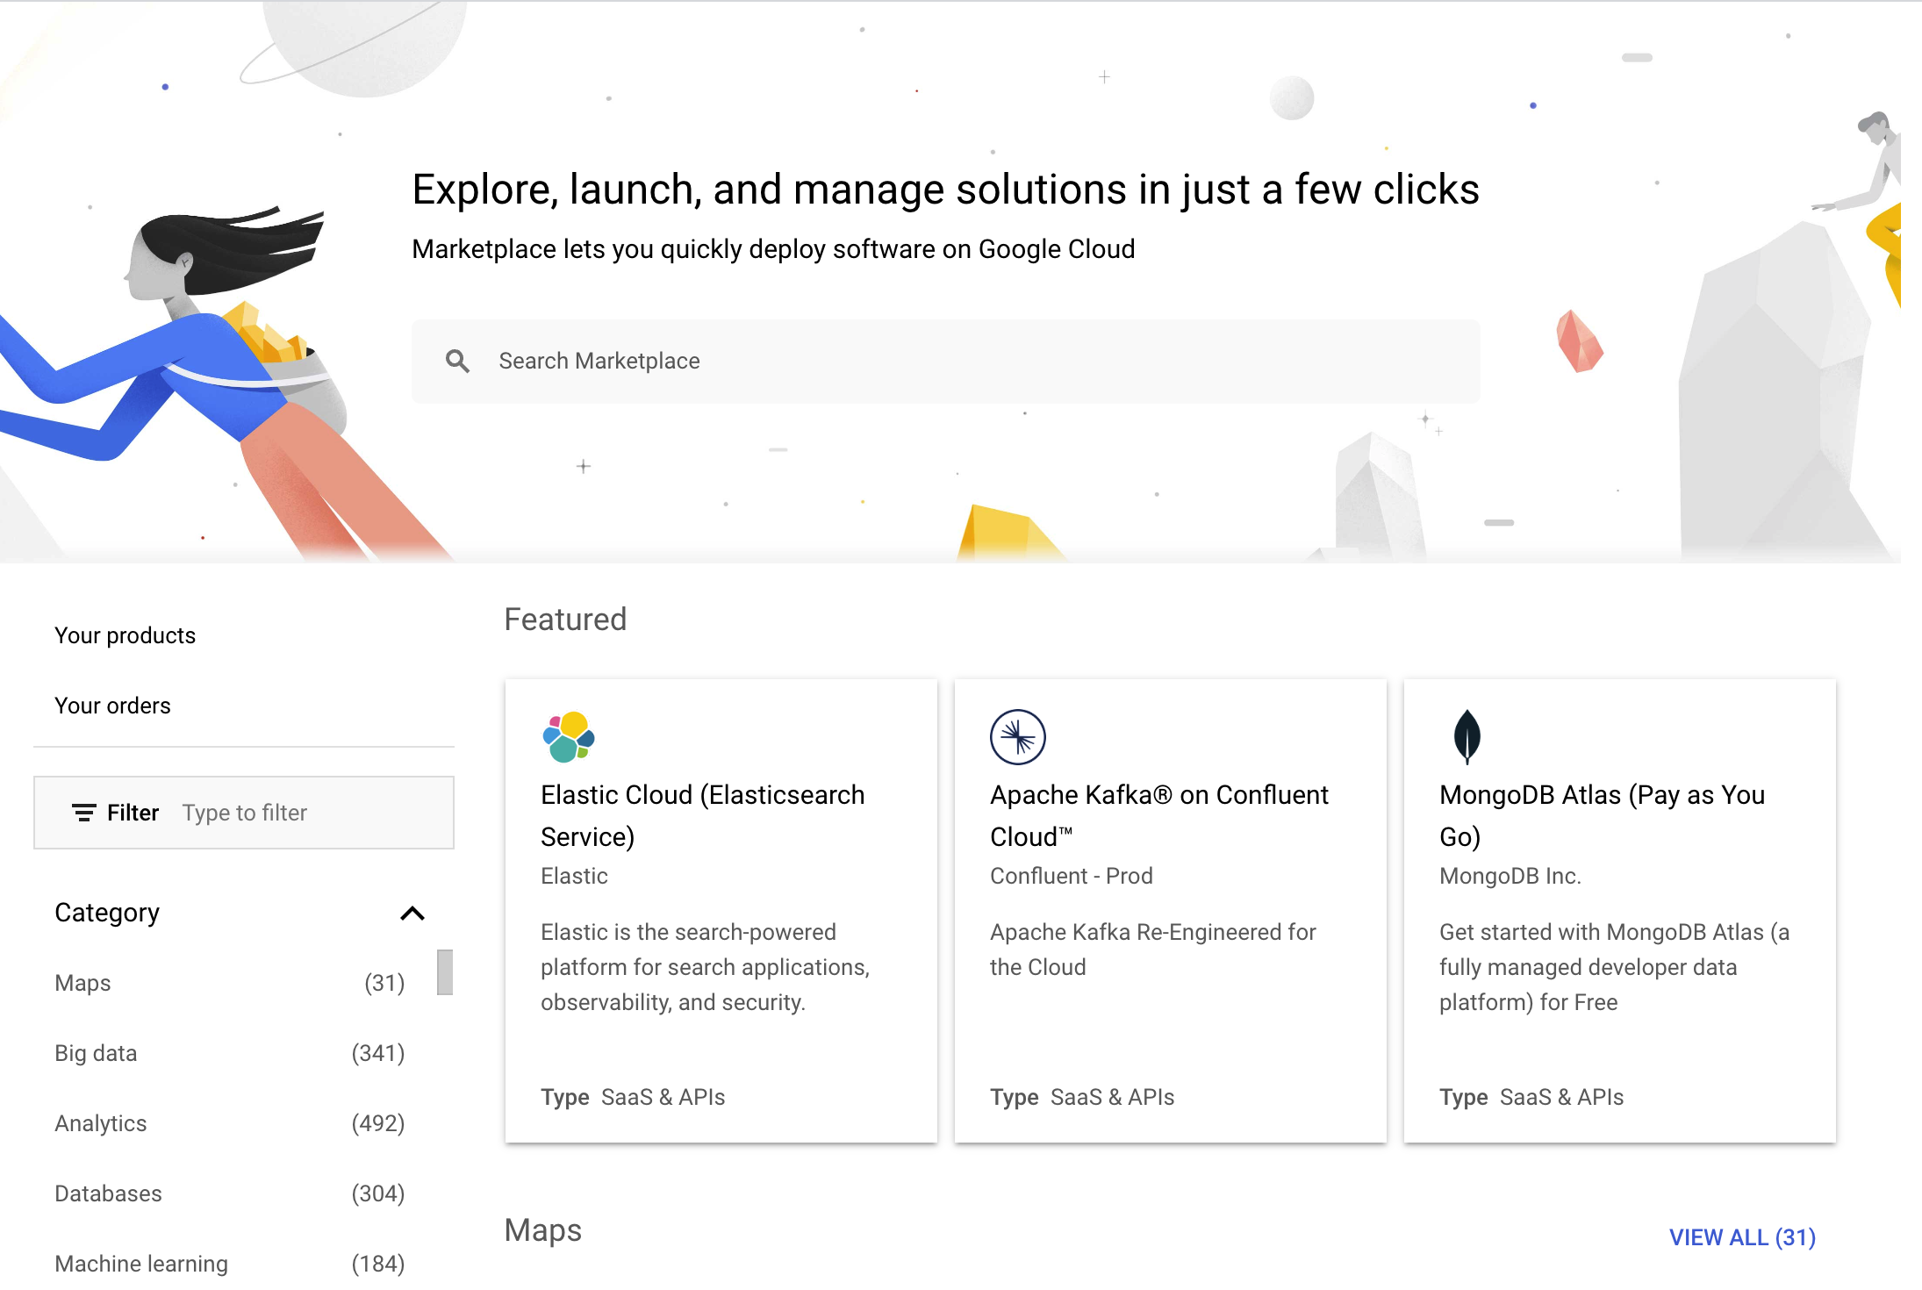Image resolution: width=1922 pixels, height=1290 pixels.
Task: Select the Machine learning category
Action: pos(230,1264)
